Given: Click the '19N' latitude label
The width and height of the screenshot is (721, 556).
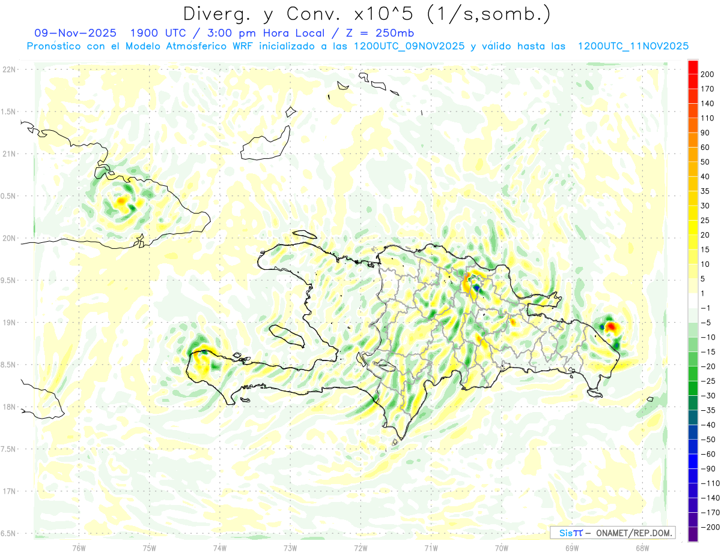Looking at the screenshot, I should tap(8, 323).
